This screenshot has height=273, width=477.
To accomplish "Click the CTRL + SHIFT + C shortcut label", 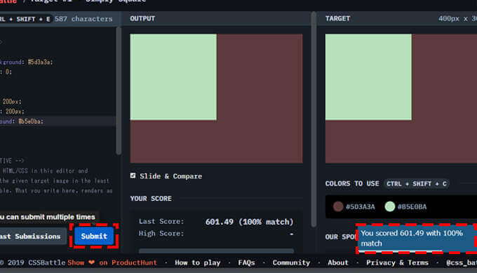I will pos(417,183).
